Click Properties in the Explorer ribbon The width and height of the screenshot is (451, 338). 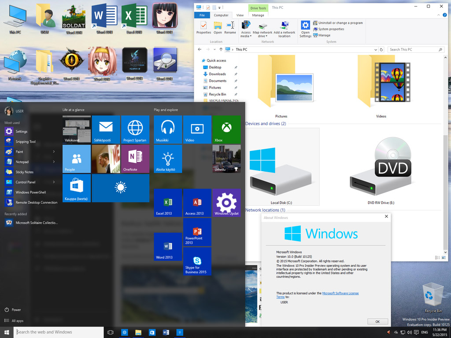(203, 28)
